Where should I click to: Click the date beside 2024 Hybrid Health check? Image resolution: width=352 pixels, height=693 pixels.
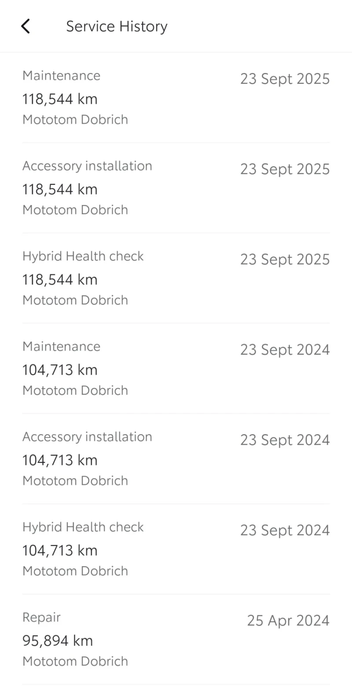(x=285, y=530)
